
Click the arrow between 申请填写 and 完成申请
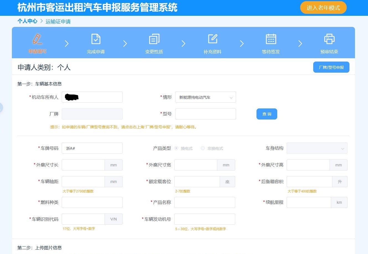[x=67, y=44]
